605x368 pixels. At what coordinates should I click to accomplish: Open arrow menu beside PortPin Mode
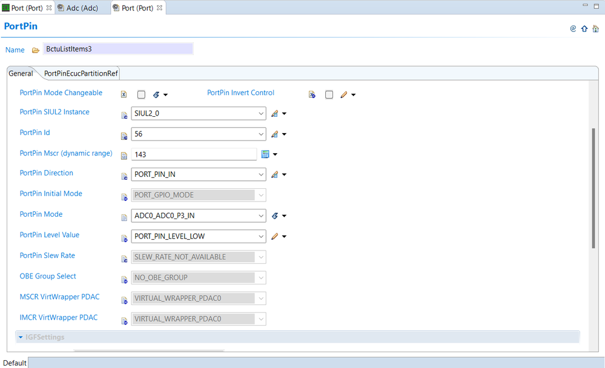click(x=285, y=216)
